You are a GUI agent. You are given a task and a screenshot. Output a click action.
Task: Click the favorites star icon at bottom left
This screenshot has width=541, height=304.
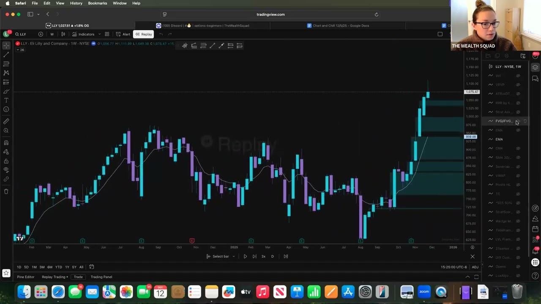click(x=6, y=273)
